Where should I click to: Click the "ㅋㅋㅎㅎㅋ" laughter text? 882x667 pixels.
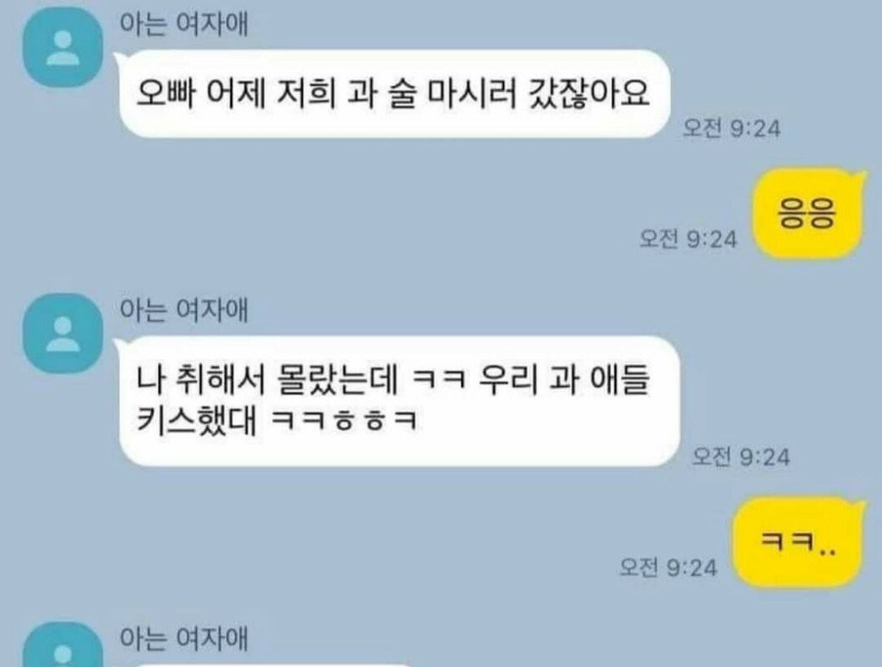(345, 420)
